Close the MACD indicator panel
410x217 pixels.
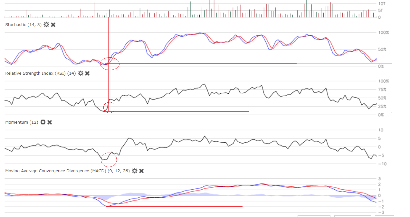click(141, 171)
